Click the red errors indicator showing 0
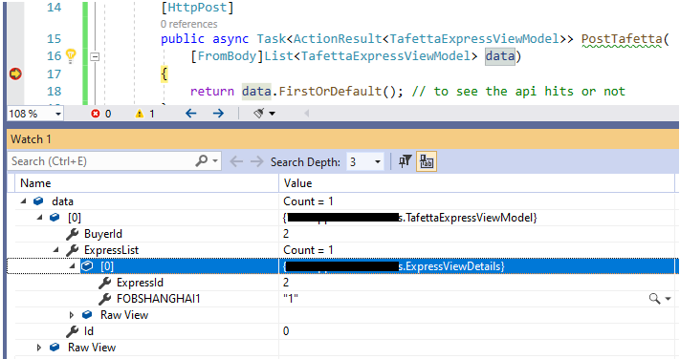Screen dimensions: 680x359 coord(101,114)
